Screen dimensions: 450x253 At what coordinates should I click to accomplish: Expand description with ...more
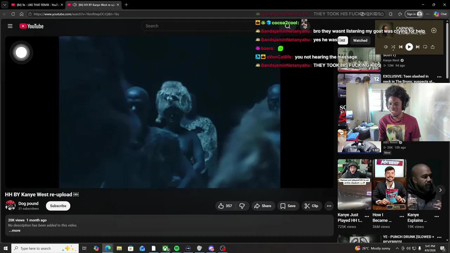tap(14, 231)
